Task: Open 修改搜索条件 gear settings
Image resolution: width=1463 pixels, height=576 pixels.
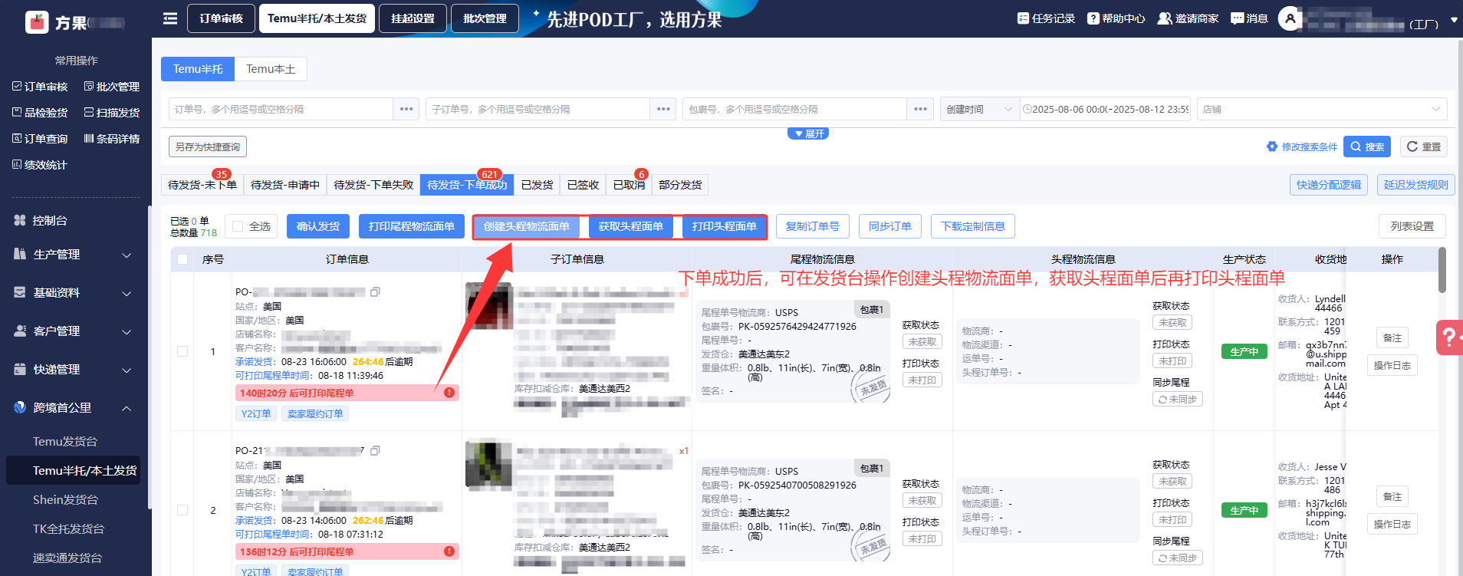Action: (1301, 146)
